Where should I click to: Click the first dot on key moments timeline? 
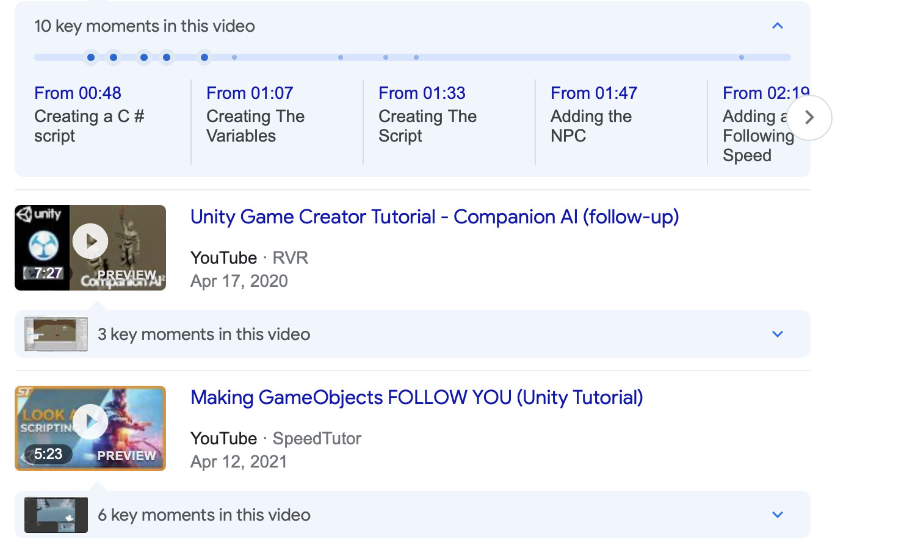pyautogui.click(x=90, y=57)
